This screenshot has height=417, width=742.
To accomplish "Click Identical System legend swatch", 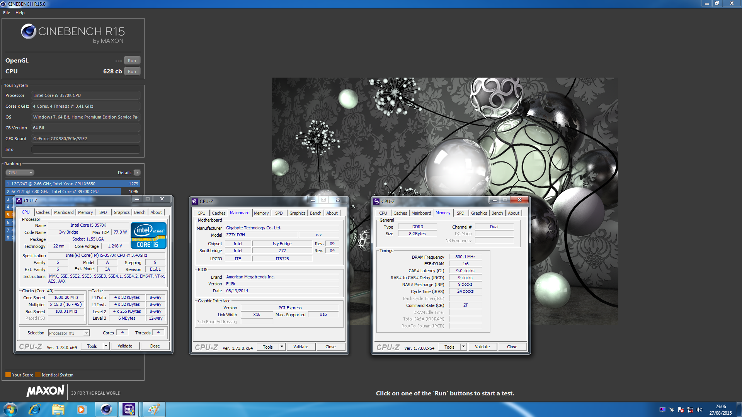I will pyautogui.click(x=37, y=375).
